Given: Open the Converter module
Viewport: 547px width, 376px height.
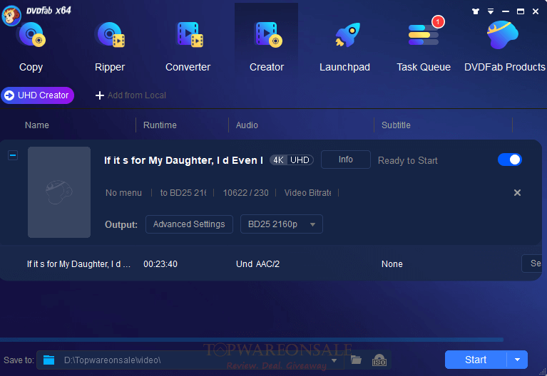Looking at the screenshot, I should point(188,47).
